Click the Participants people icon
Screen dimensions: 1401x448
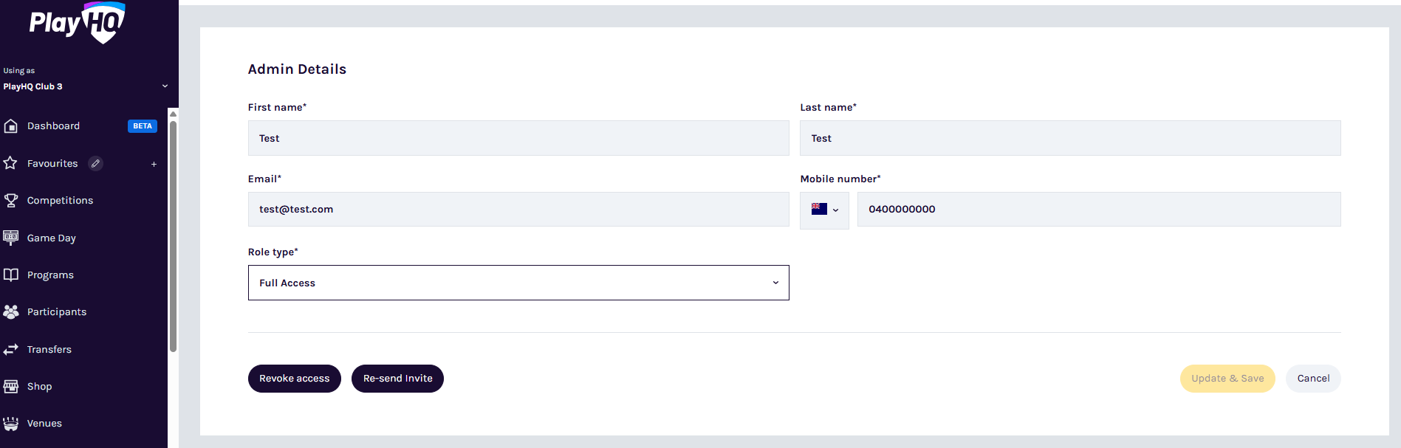coord(11,312)
